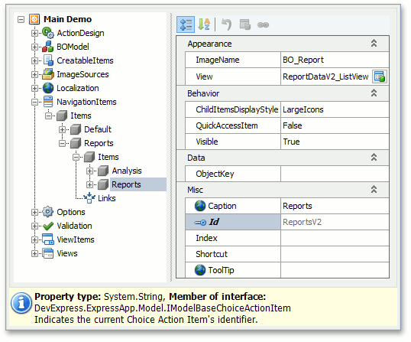Screen dimensions: 411x342
Task: Click the ViewItems node icon
Action: click(x=48, y=239)
